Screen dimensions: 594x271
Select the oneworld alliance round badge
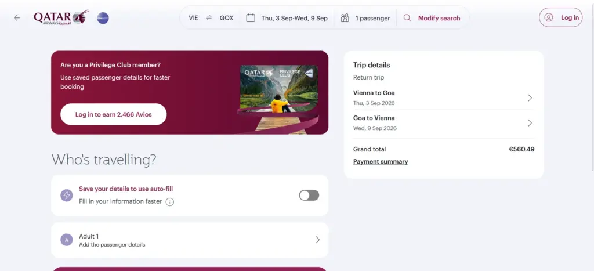pyautogui.click(x=103, y=18)
